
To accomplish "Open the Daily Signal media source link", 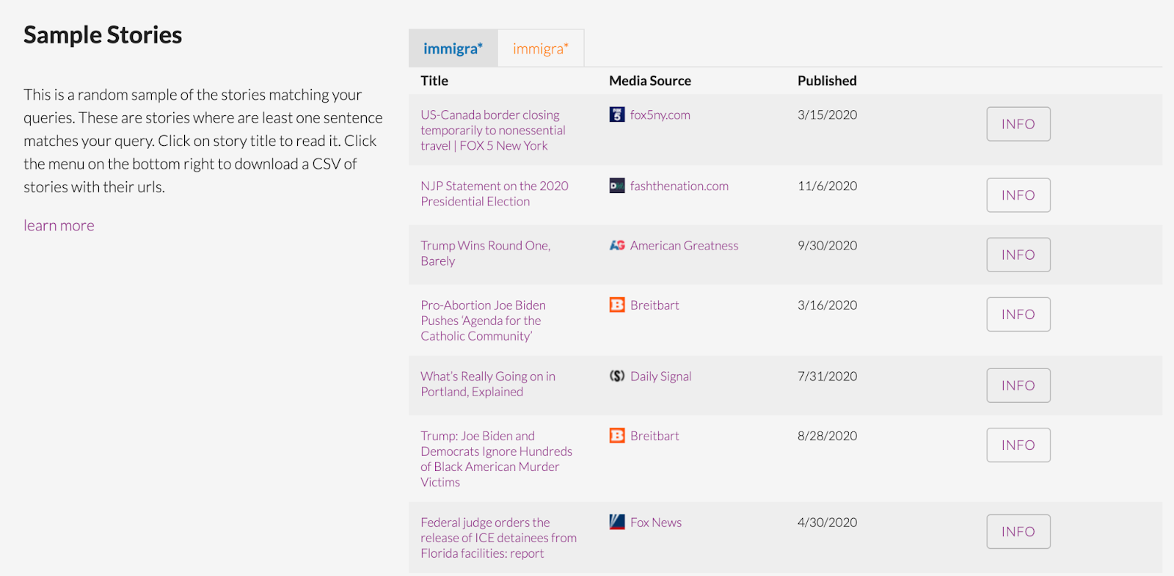I will point(660,376).
